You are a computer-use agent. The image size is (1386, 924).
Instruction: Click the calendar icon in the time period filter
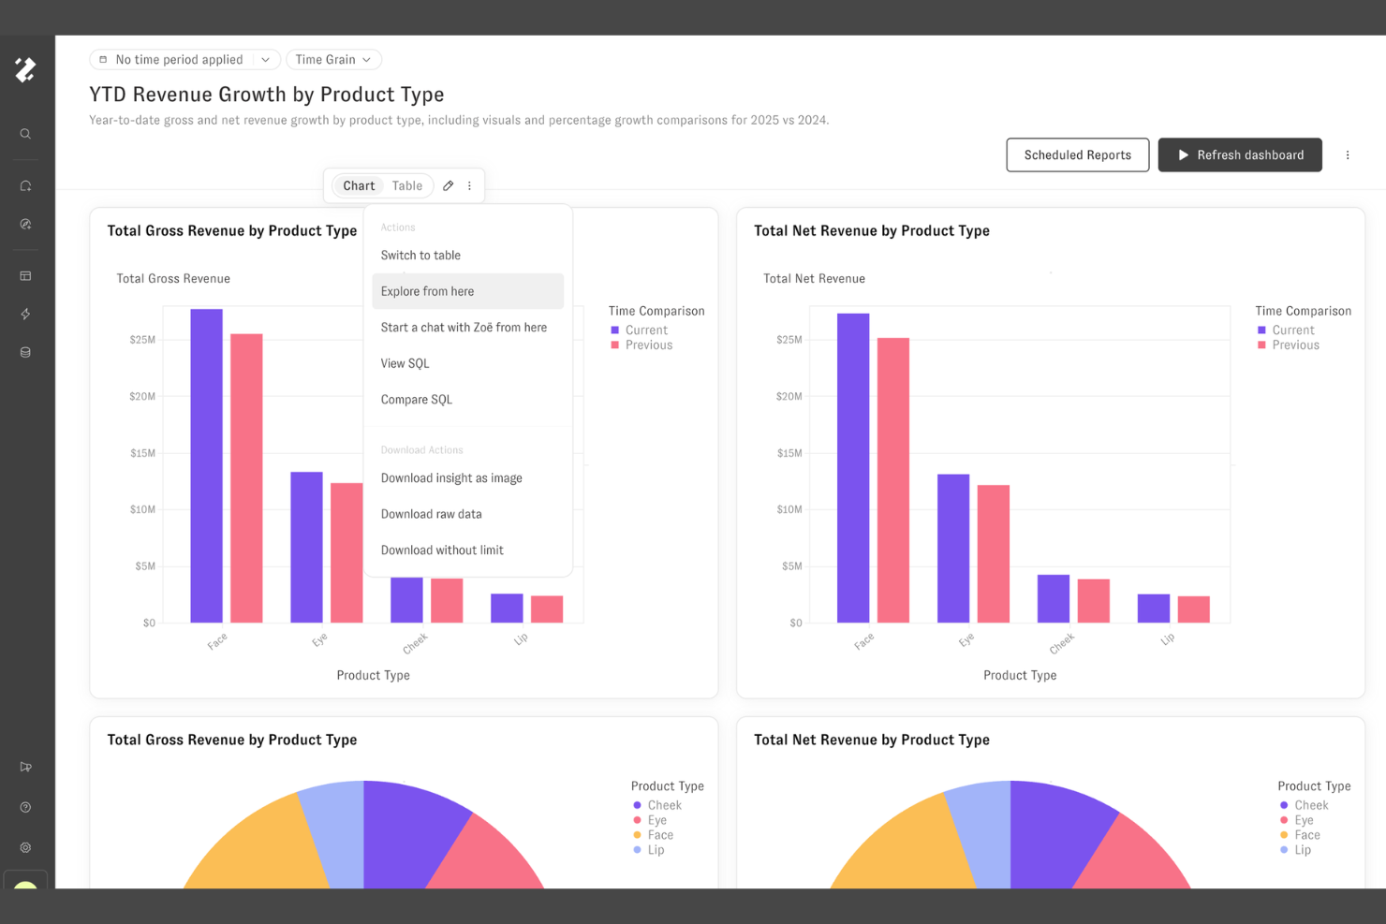tap(103, 59)
